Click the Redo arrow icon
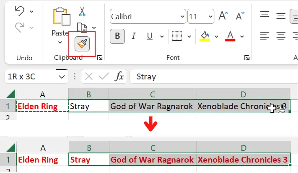This screenshot has height=173, width=298. coord(20,27)
